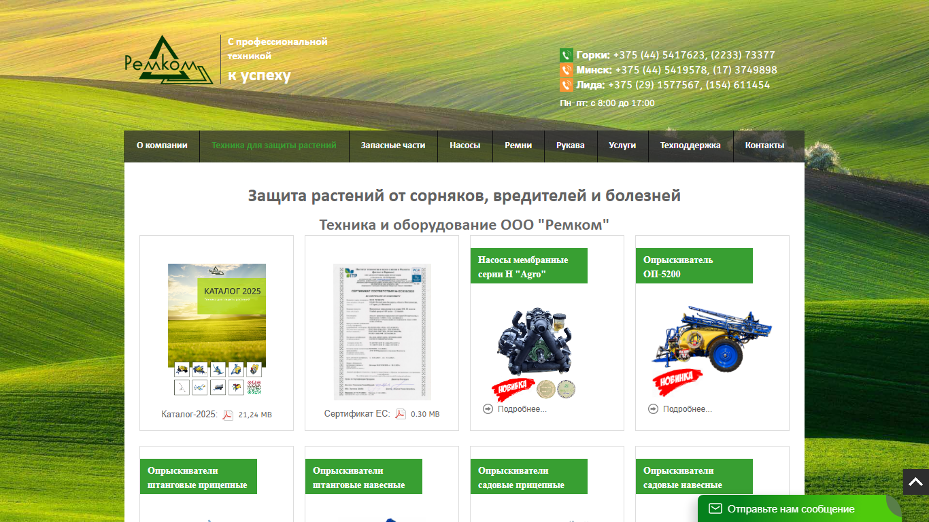
Task: Open Техника для защиты растений menu item
Action: coord(274,145)
